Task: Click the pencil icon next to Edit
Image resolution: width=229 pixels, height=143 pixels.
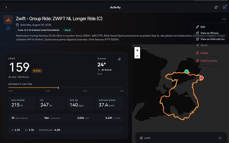Action: (x=197, y=27)
